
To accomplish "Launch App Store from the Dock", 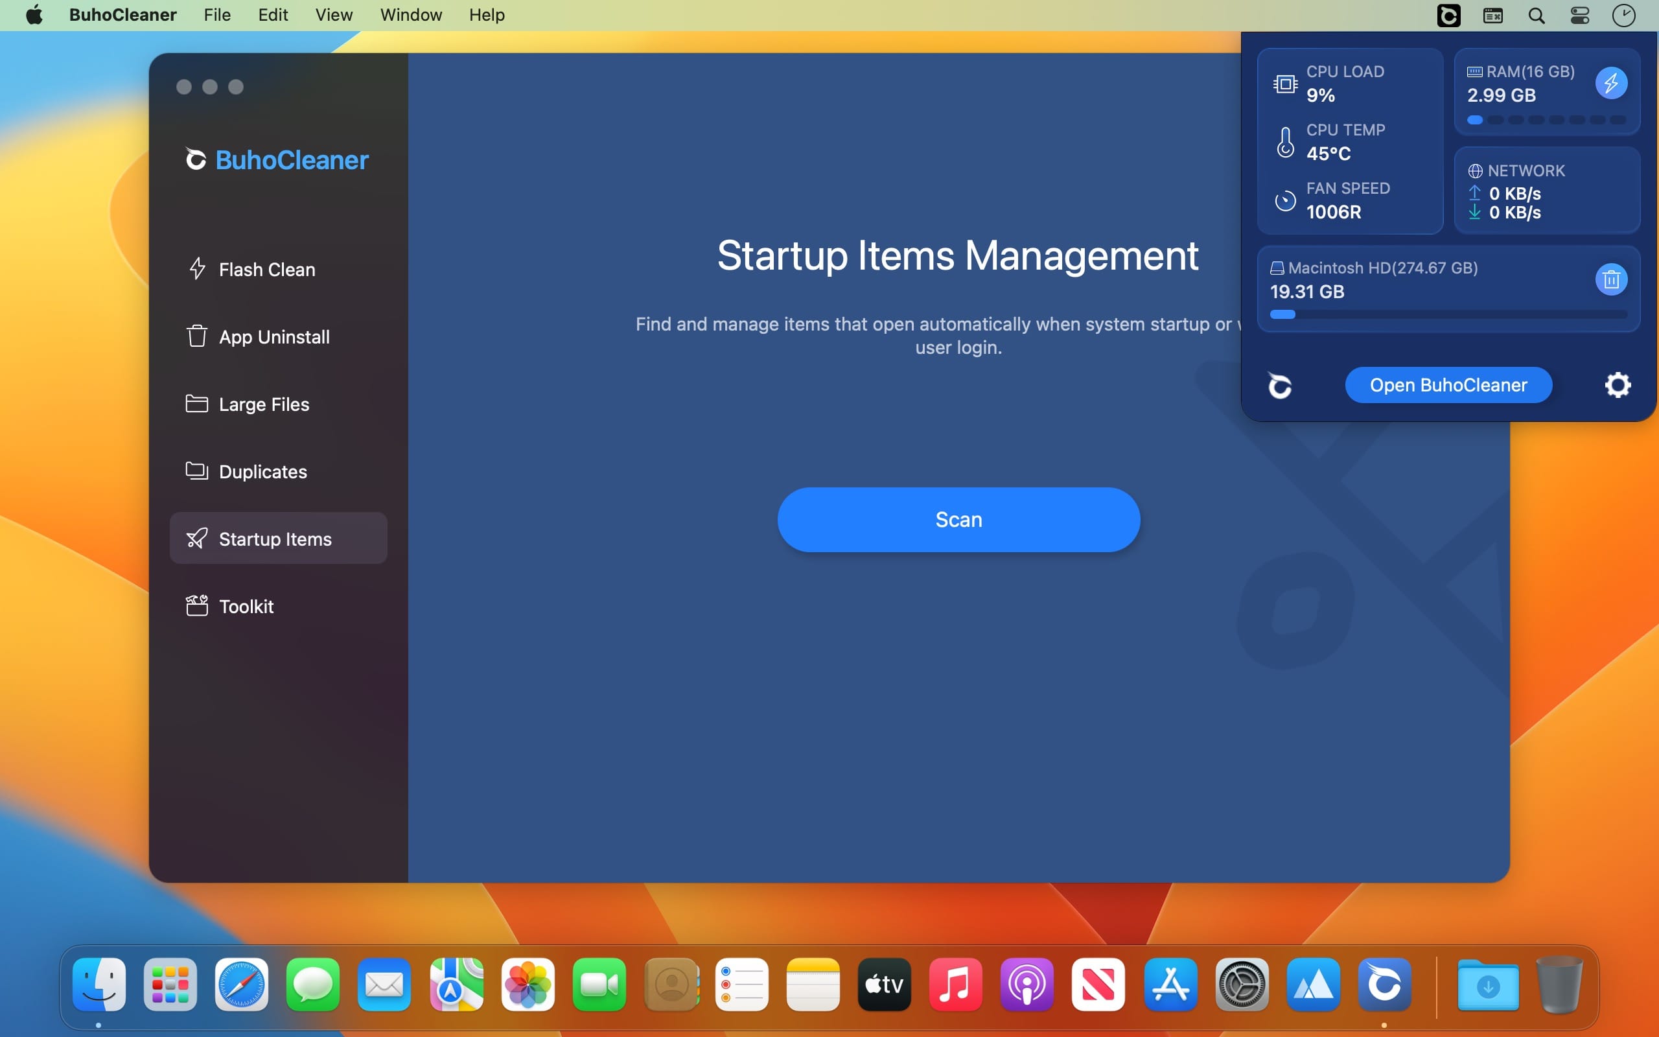I will tap(1170, 985).
